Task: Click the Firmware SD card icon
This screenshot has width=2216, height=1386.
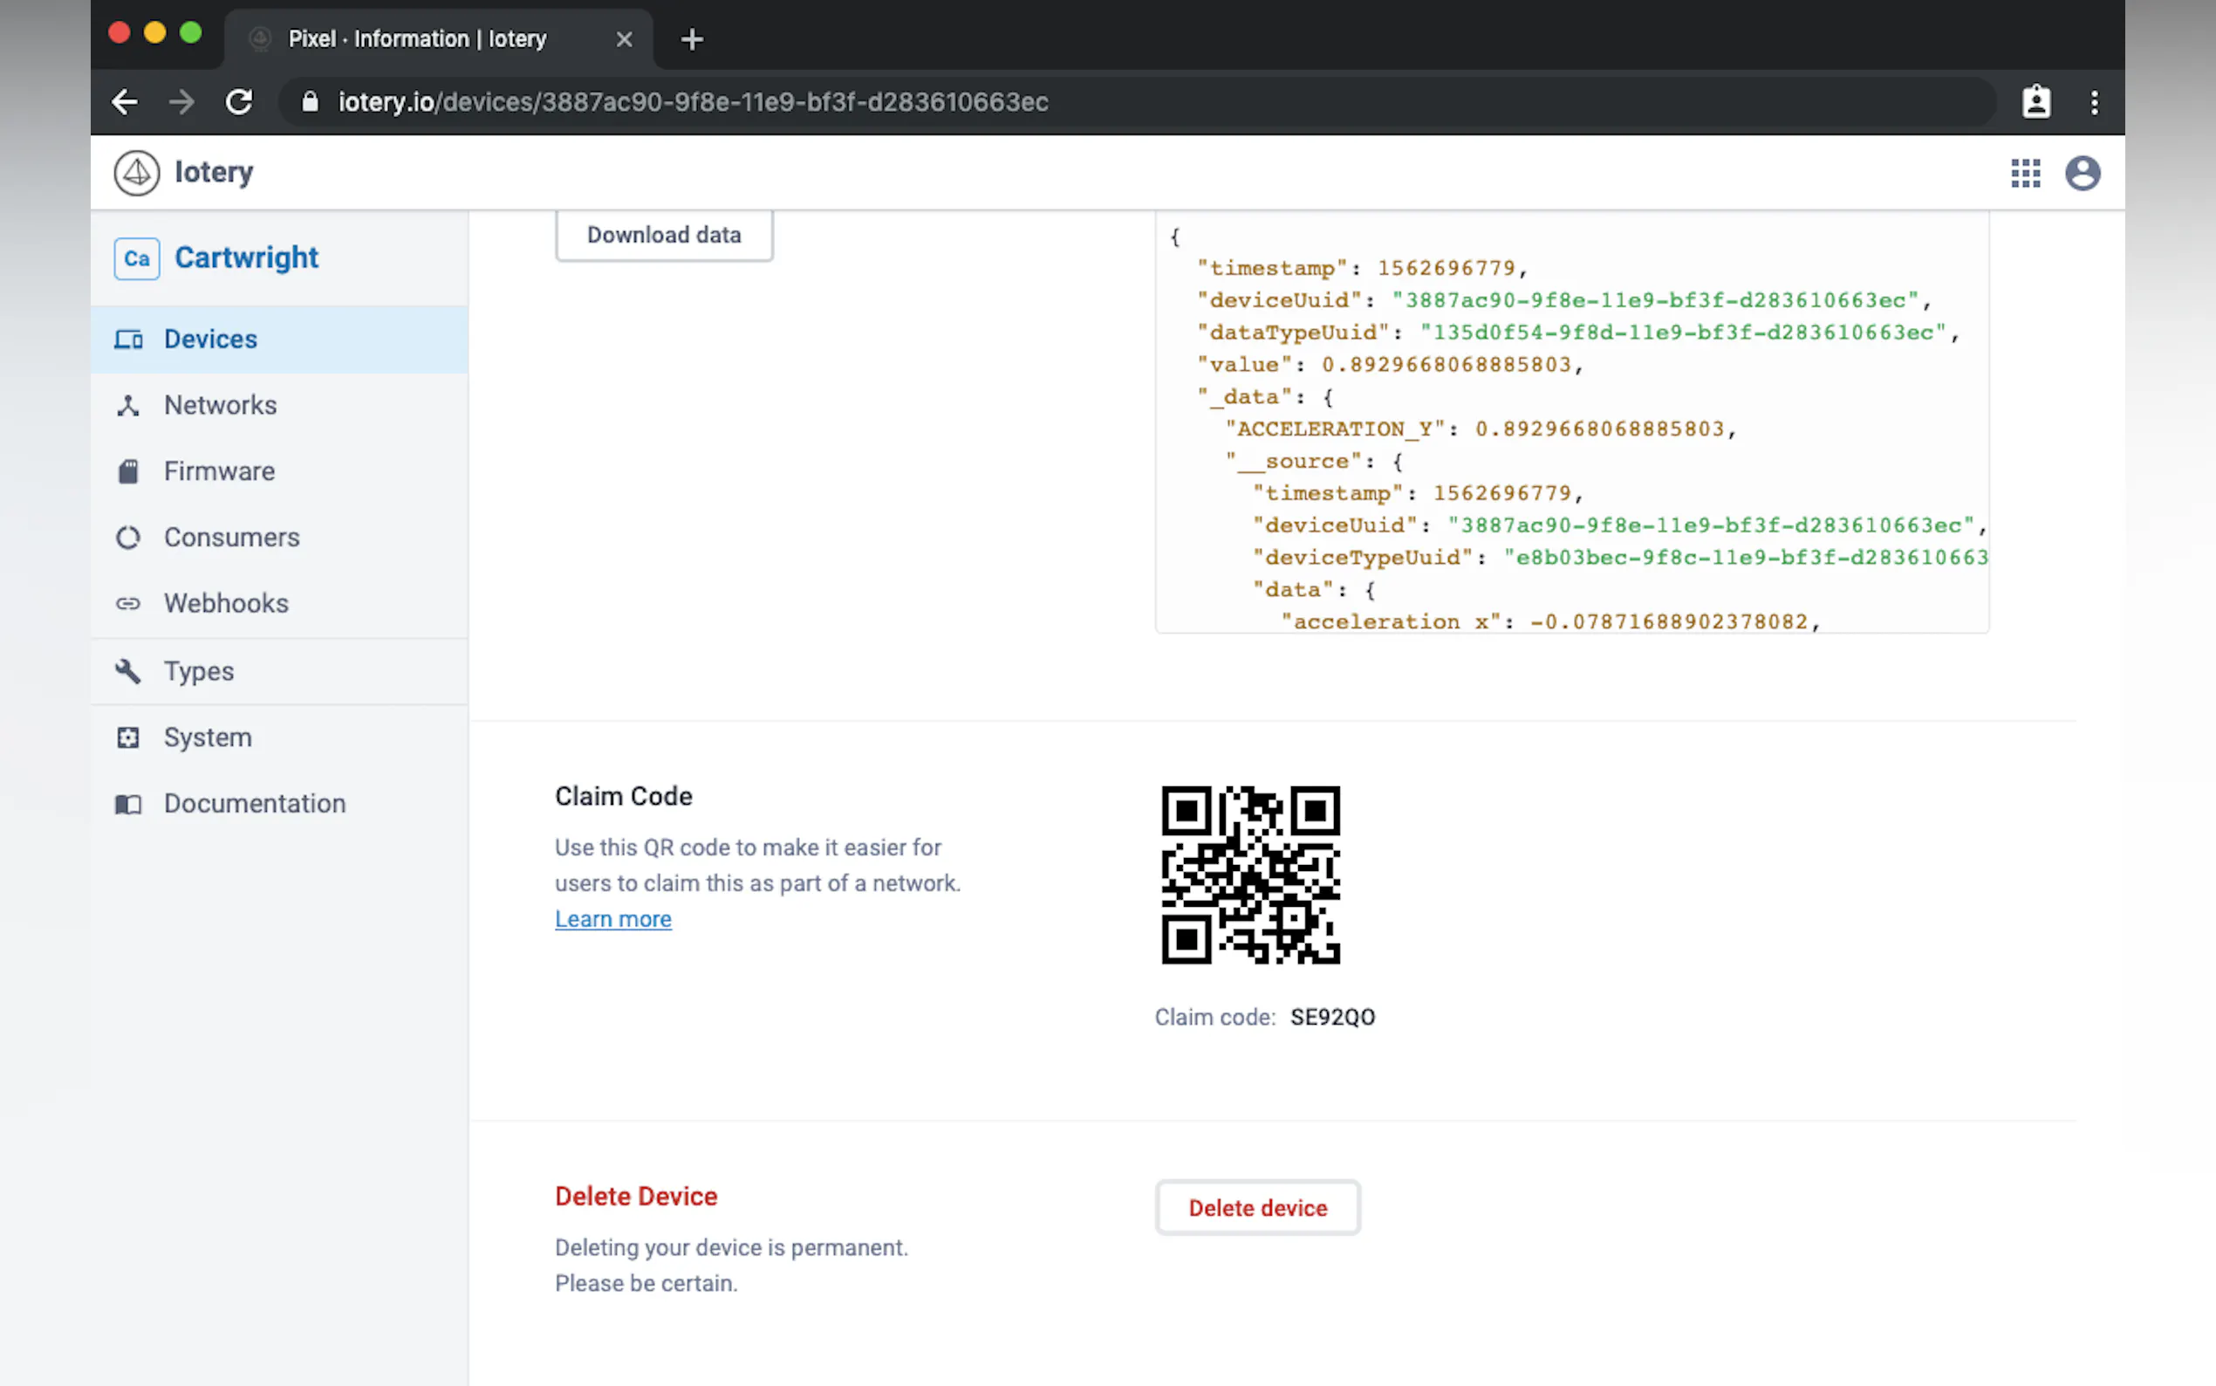Action: (128, 471)
